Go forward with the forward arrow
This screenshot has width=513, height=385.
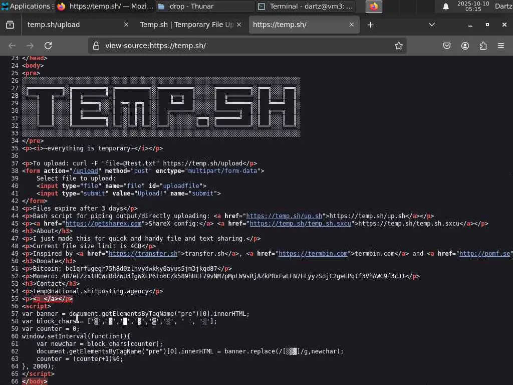(30, 46)
